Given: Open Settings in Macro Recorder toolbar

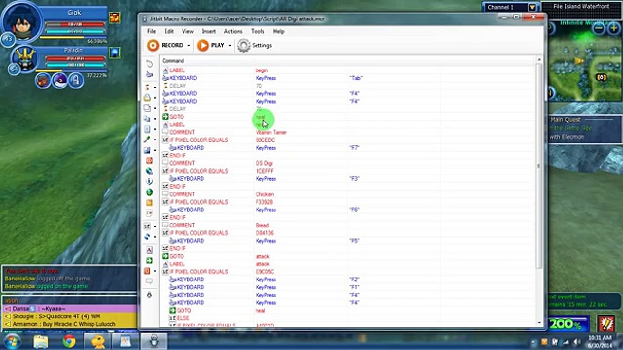Looking at the screenshot, I should pyautogui.click(x=255, y=45).
